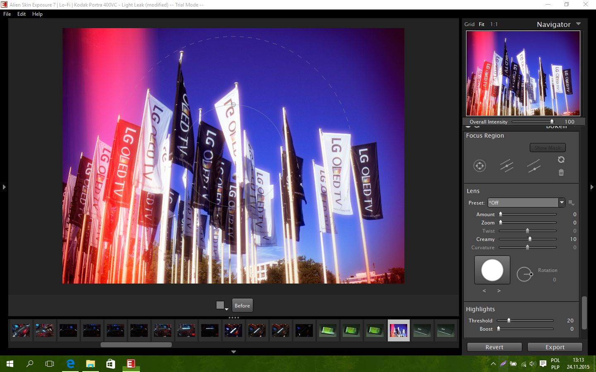The height and width of the screenshot is (372, 596).
Task: Open taskbar search
Action: [x=30, y=364]
